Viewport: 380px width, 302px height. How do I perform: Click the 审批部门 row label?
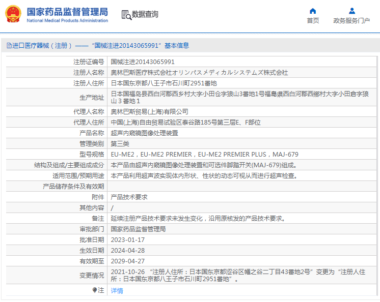92,229
